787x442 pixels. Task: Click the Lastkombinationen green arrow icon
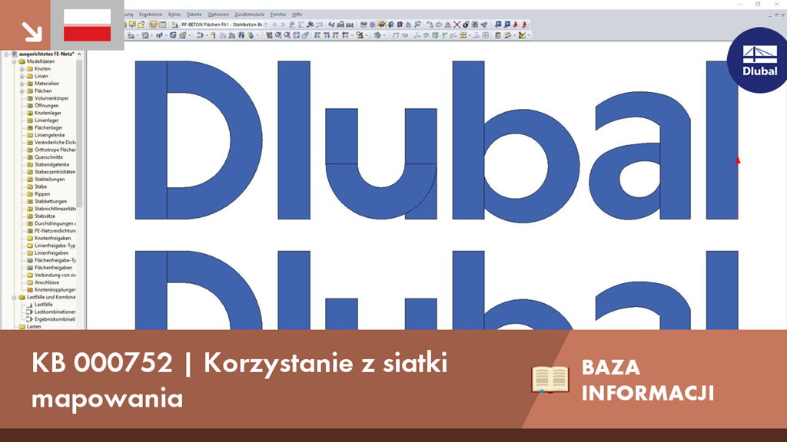(x=30, y=312)
